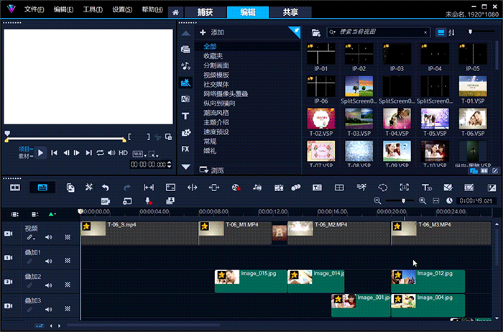
Task: Click the undo arrow in timeline toolbar
Action: click(x=106, y=187)
